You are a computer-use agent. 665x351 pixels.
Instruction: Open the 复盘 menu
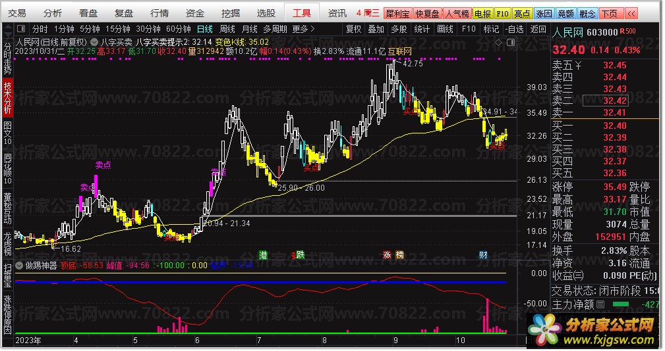tap(124, 13)
